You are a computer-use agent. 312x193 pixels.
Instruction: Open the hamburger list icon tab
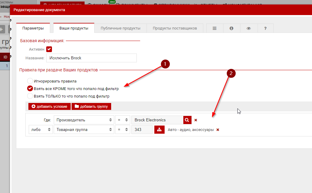click(x=215, y=28)
